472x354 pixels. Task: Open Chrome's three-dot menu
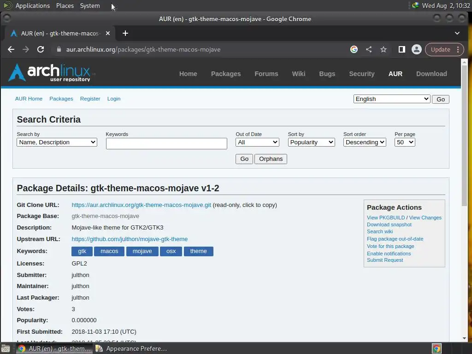[x=458, y=49]
